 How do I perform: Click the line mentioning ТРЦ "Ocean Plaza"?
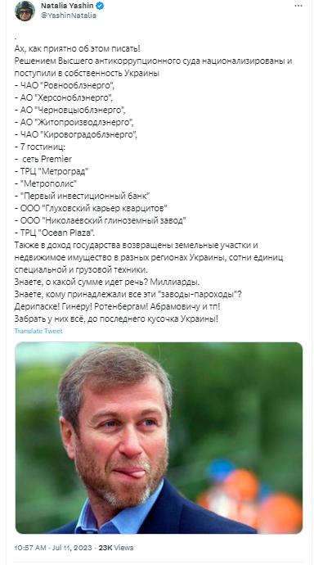point(55,234)
